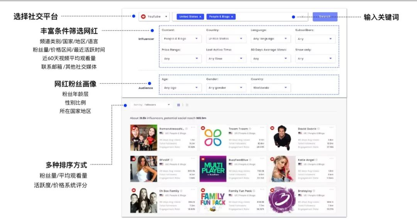Click the YouTube badge on BFvsGF thumbnail
417x220 pixels.
tap(133, 158)
